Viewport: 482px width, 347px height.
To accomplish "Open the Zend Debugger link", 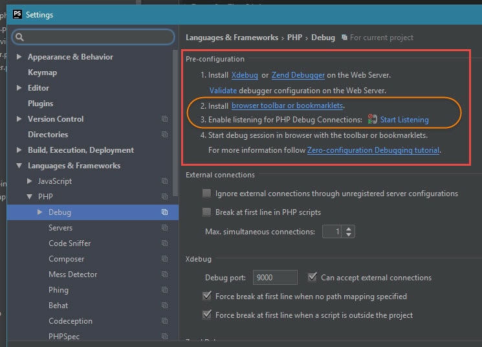I will (x=298, y=74).
